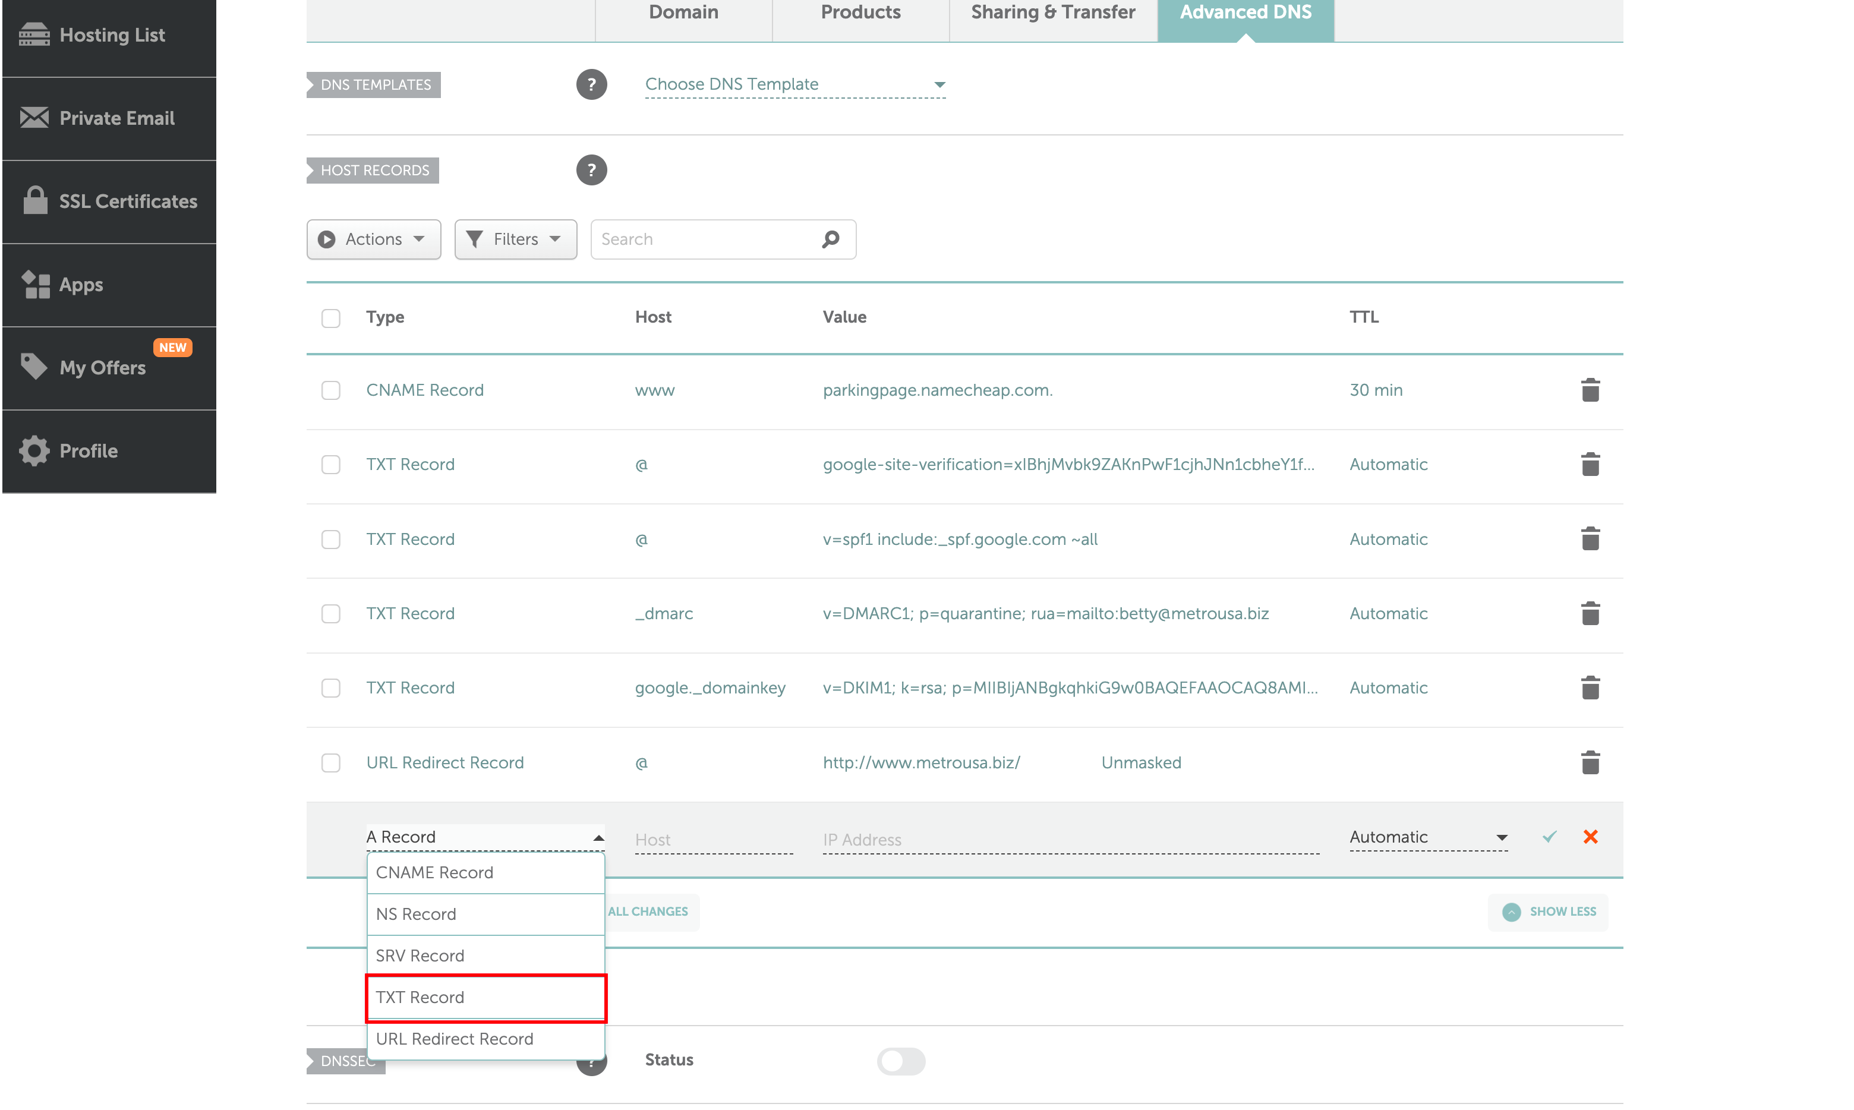
Task: Open the Automatic TTL dropdown in new record row
Action: (1427, 837)
